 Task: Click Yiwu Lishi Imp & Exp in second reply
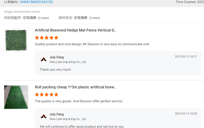[x=68, y=119]
